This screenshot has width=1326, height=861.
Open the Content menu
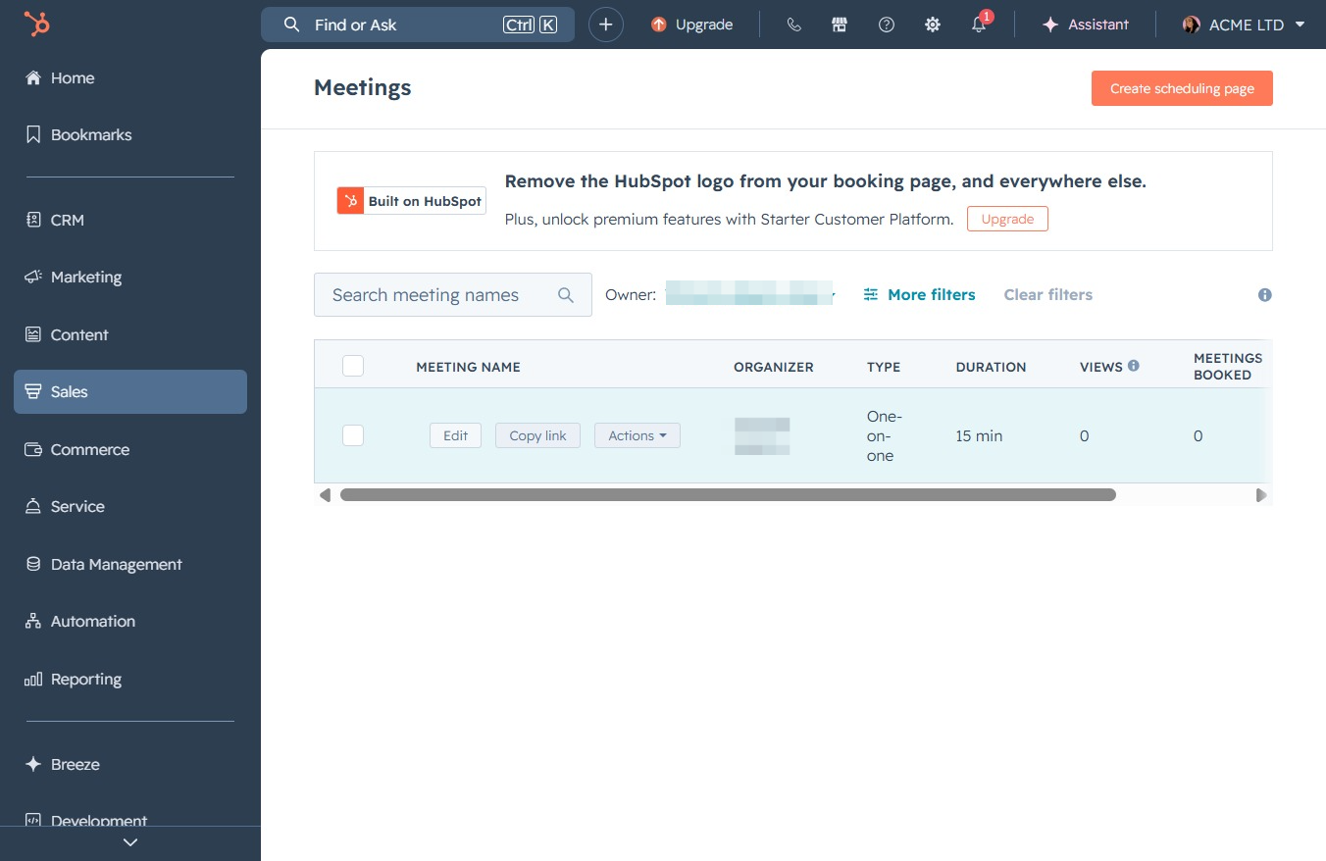[x=130, y=334]
